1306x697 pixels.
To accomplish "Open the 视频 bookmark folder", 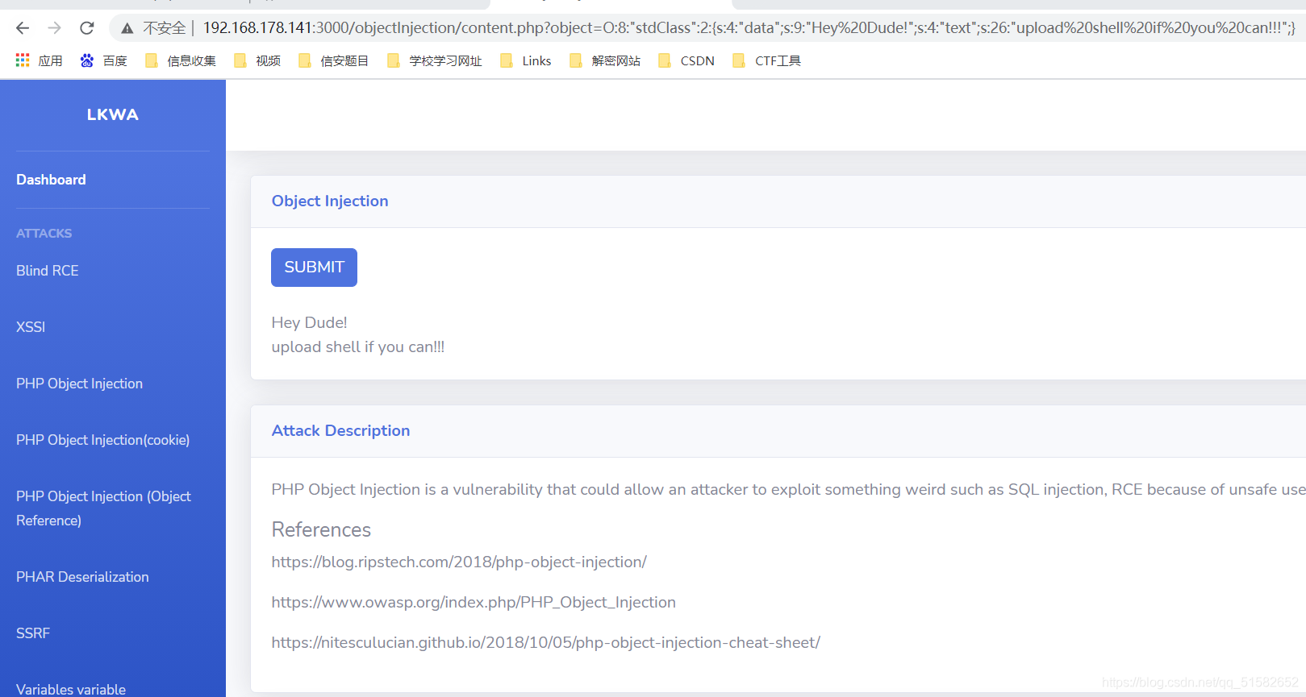I will coord(257,60).
